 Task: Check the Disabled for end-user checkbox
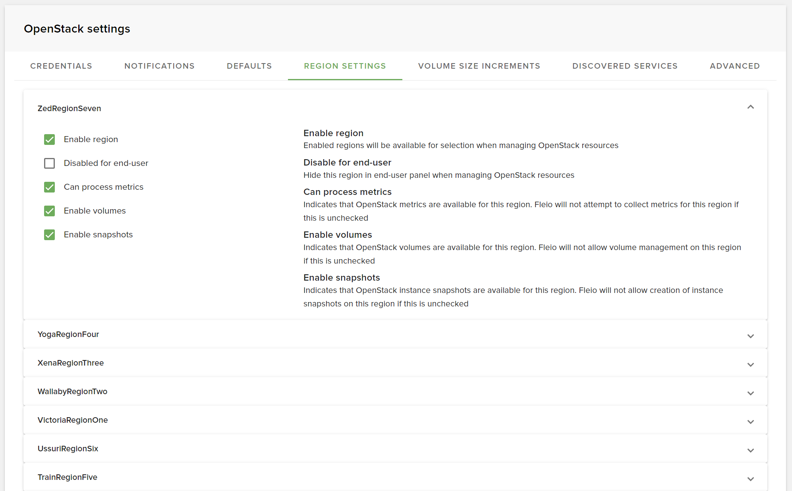[x=49, y=163]
